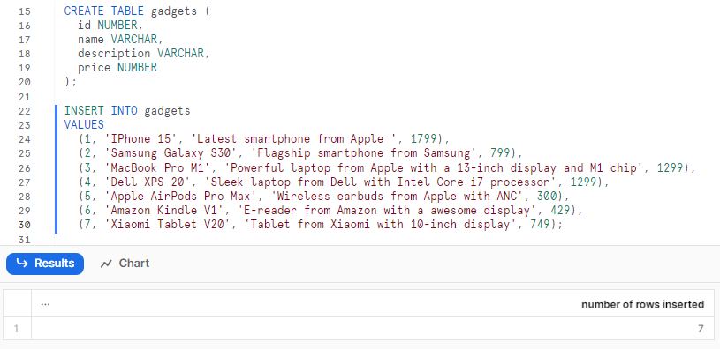Open the Results tab

[x=45, y=264]
